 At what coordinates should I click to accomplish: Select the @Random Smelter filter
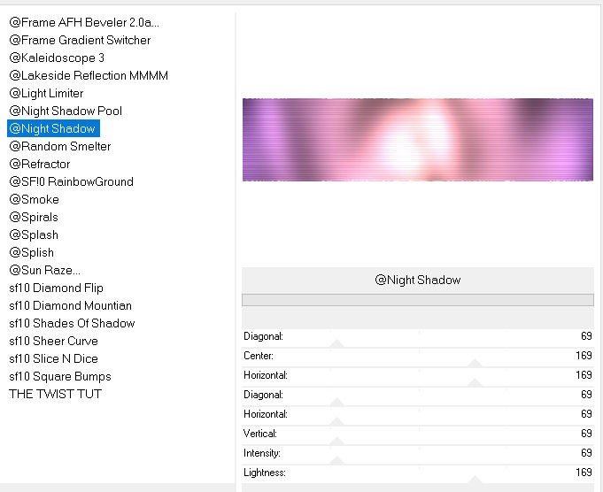coord(60,146)
